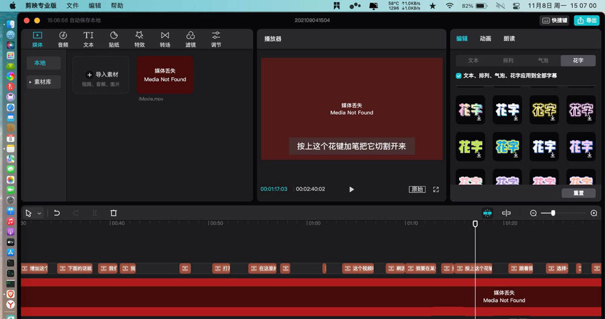
Task: Expand the 素材库 material library
Action: 44,82
